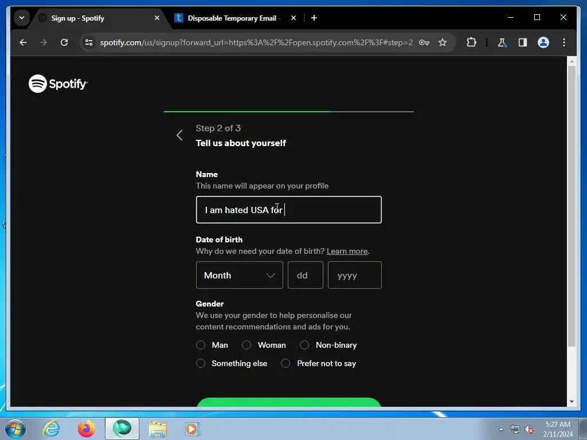The image size is (587, 440).
Task: Open the muted volume tray icon
Action: click(x=529, y=429)
